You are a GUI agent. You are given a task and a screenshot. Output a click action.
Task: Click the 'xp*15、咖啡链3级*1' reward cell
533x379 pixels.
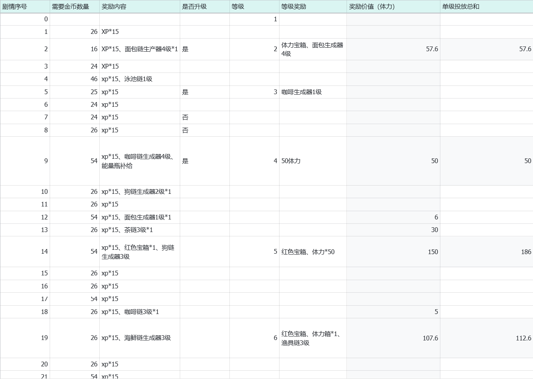140,312
